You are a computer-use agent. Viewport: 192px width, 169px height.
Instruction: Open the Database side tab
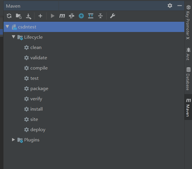(188, 79)
